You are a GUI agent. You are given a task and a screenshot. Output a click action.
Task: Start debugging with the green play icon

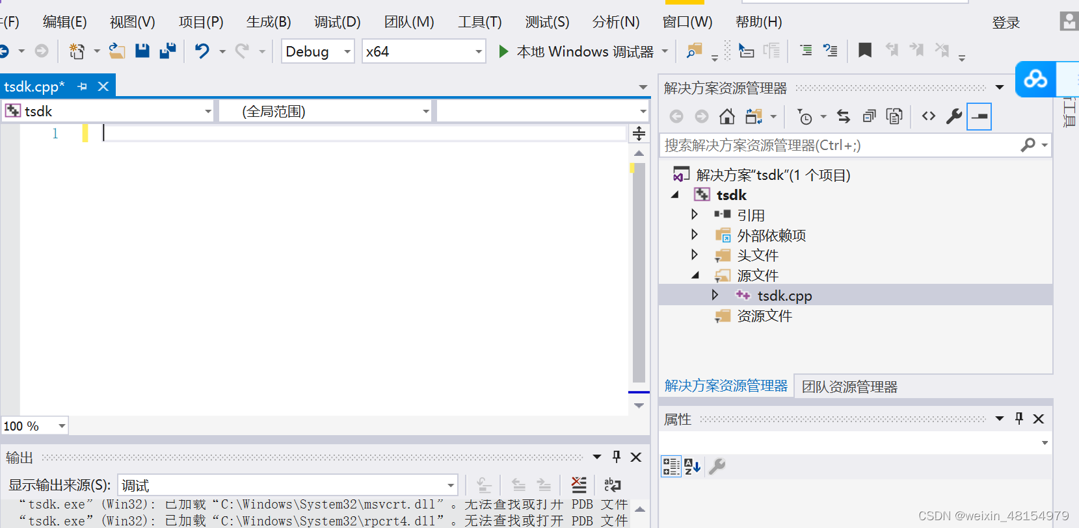[x=503, y=51]
